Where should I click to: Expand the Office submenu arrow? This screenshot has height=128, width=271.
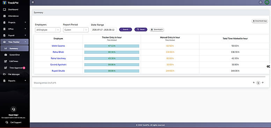pos(25,29)
